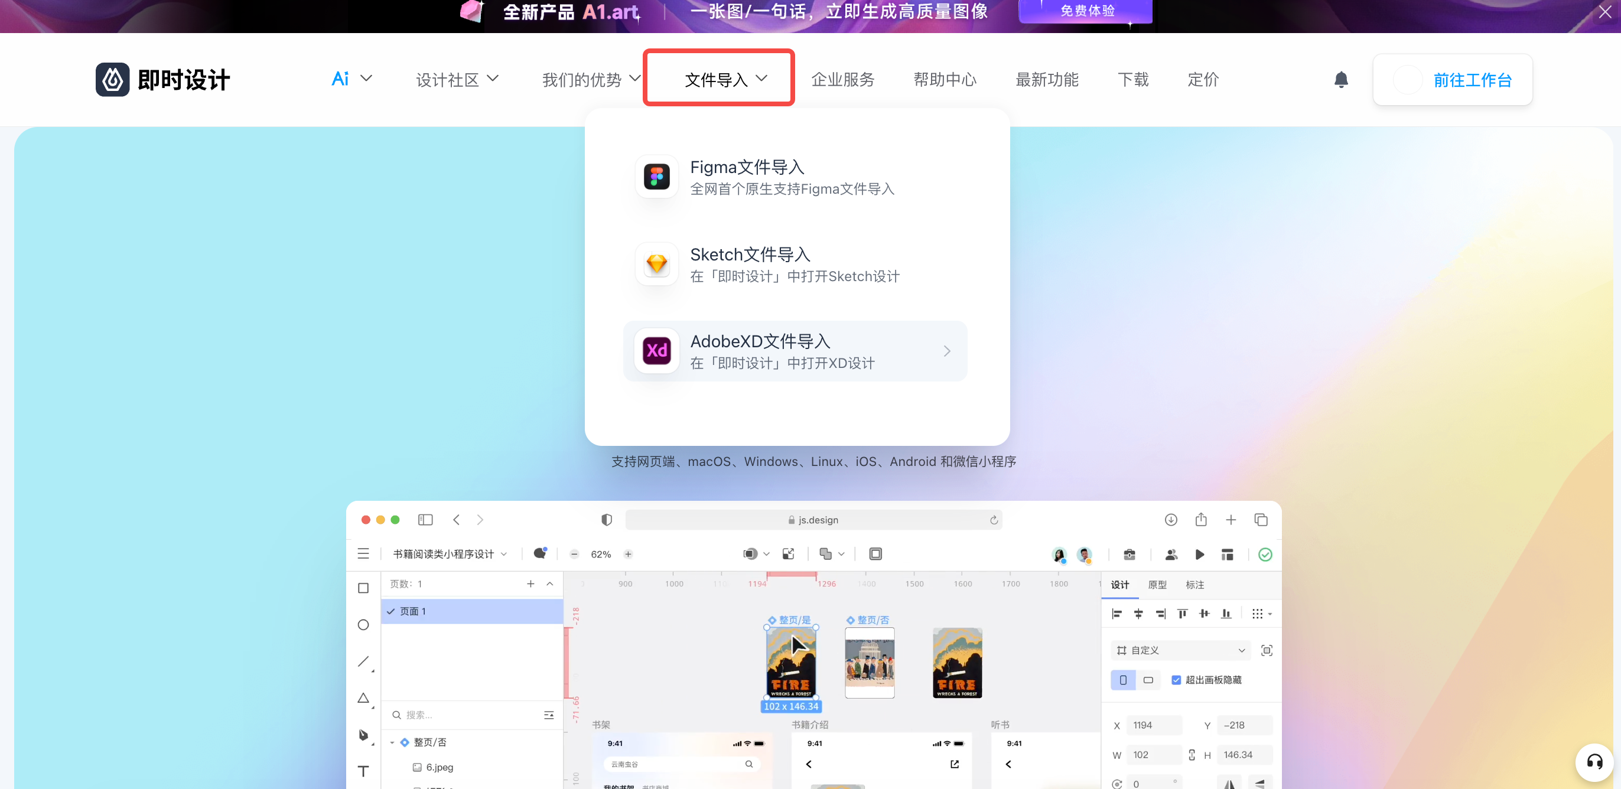Select landscape orientation toggle button
The height and width of the screenshot is (789, 1621).
tap(1148, 680)
